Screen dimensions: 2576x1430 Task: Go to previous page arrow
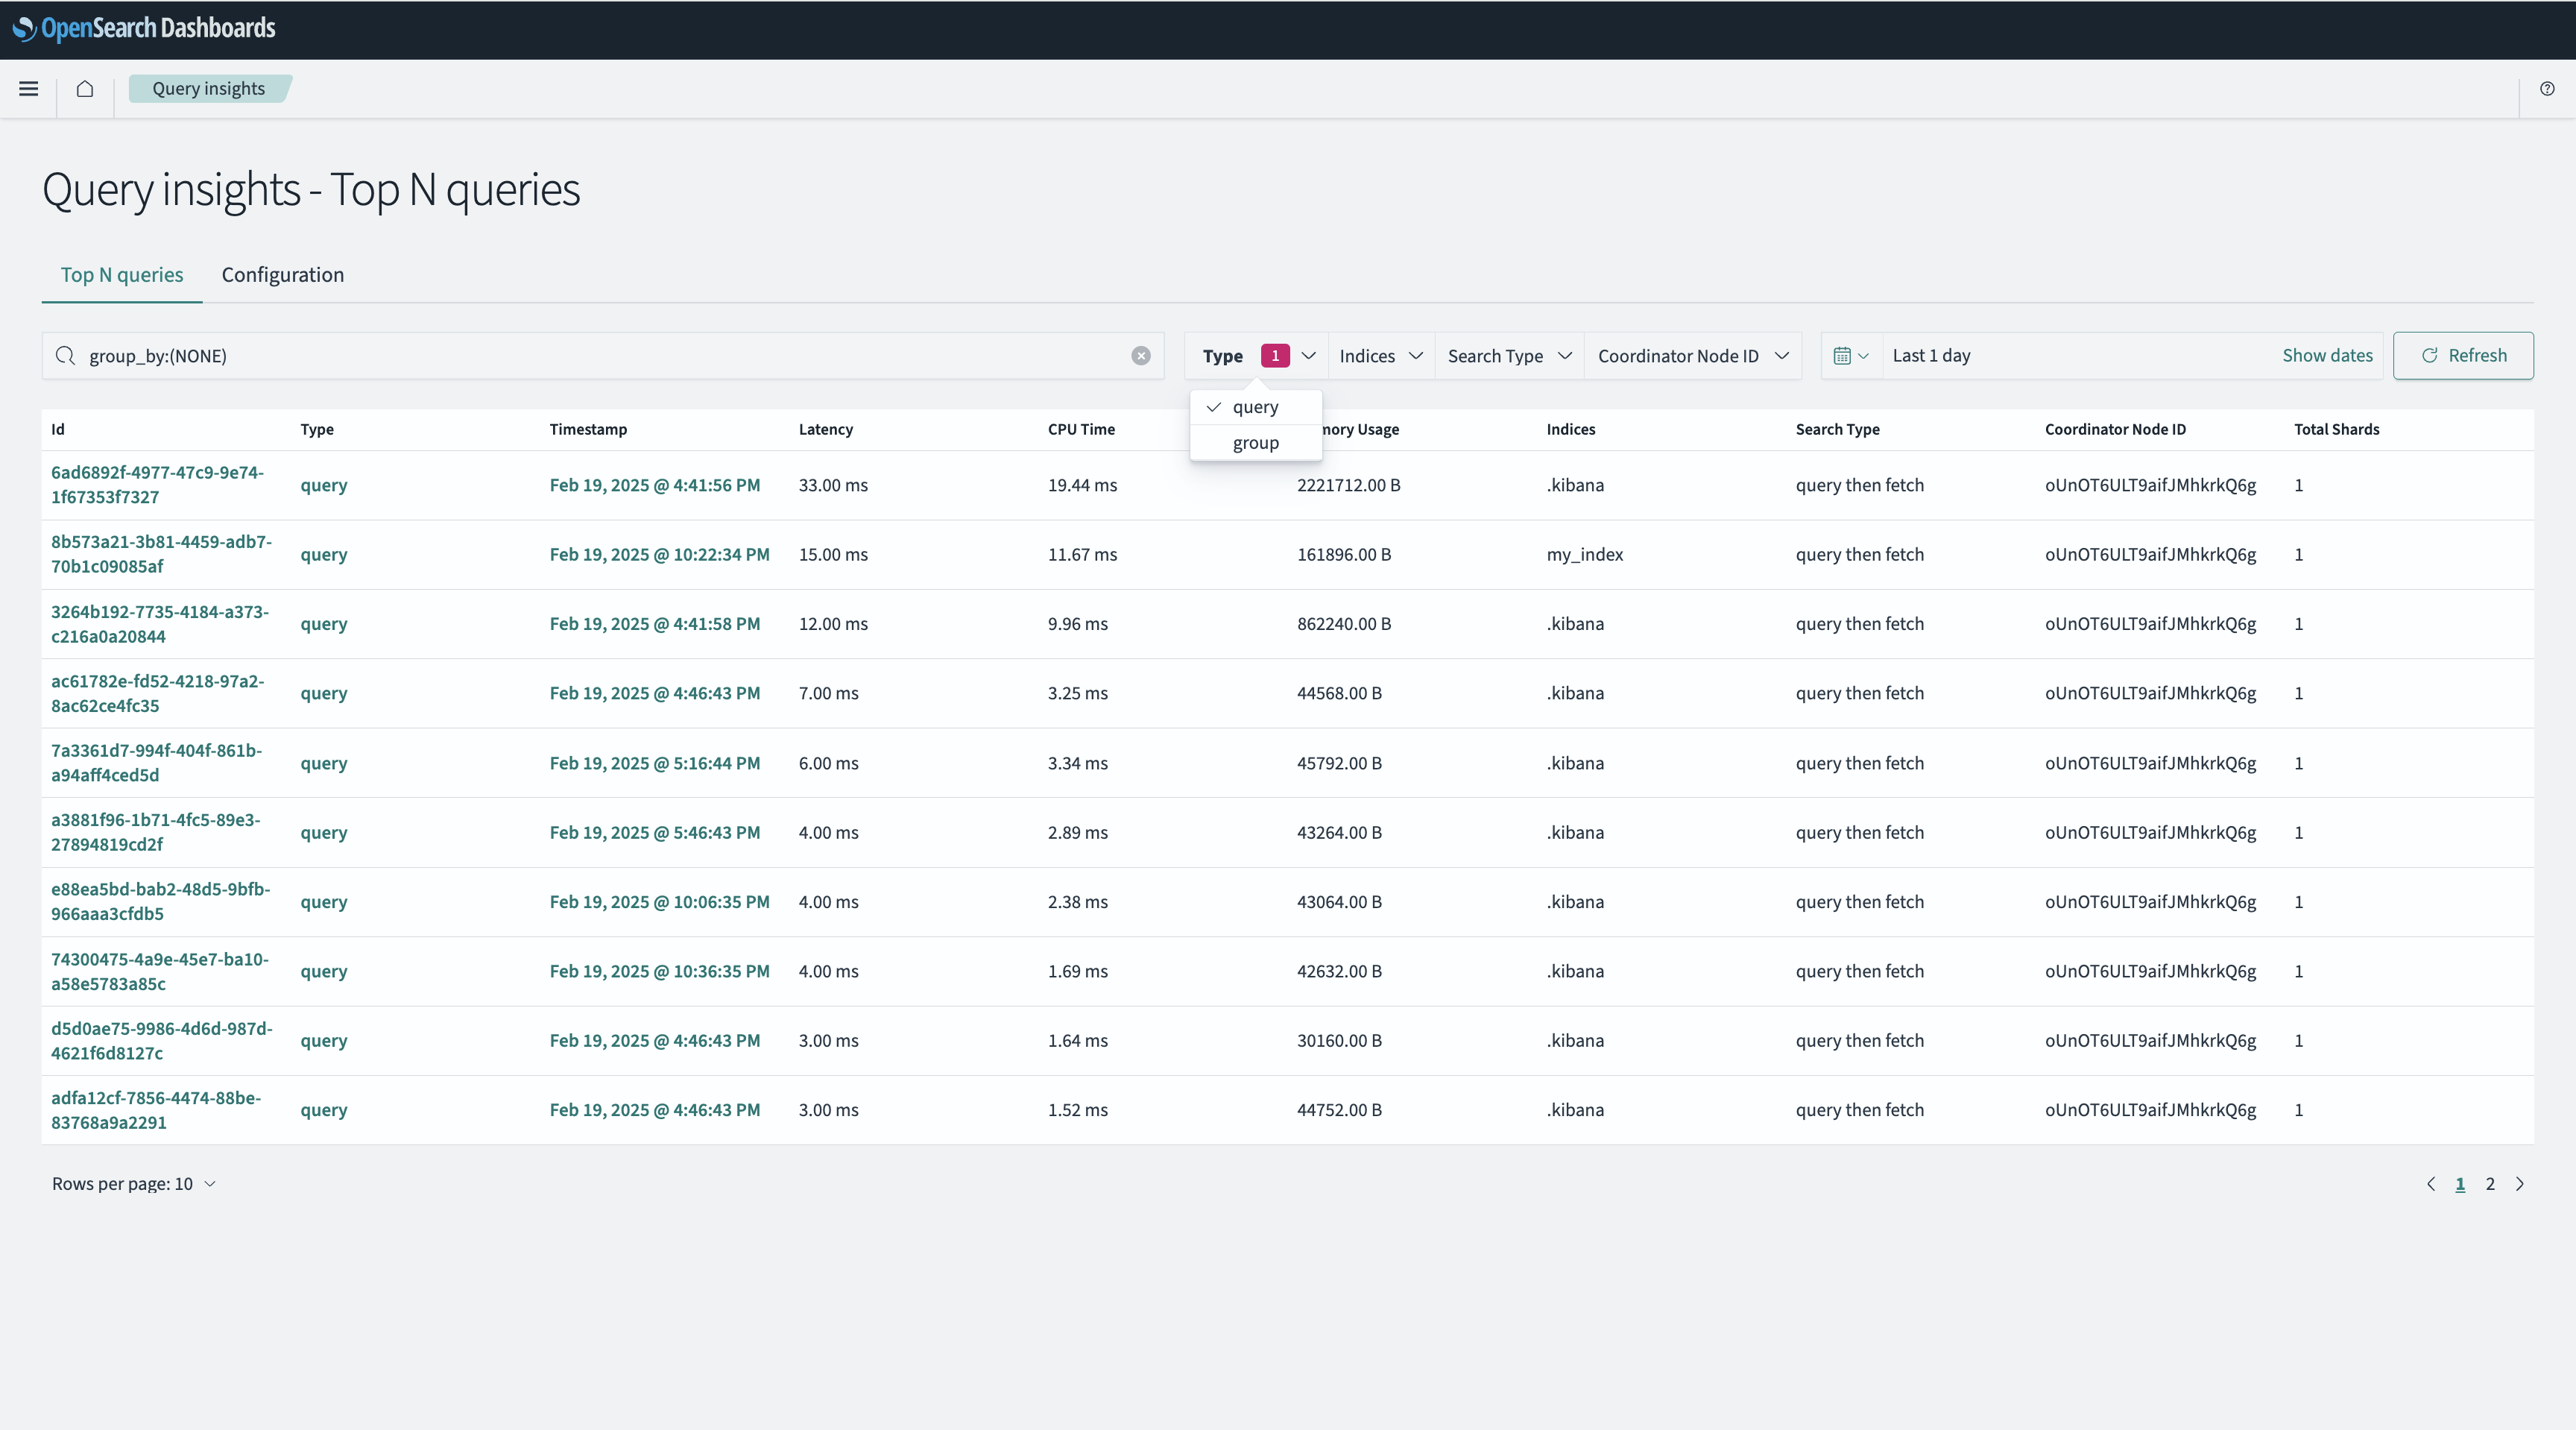(2431, 1184)
